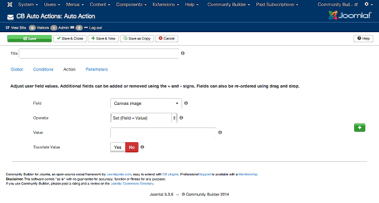
Task: Add a field with the green plus button
Action: [359, 127]
